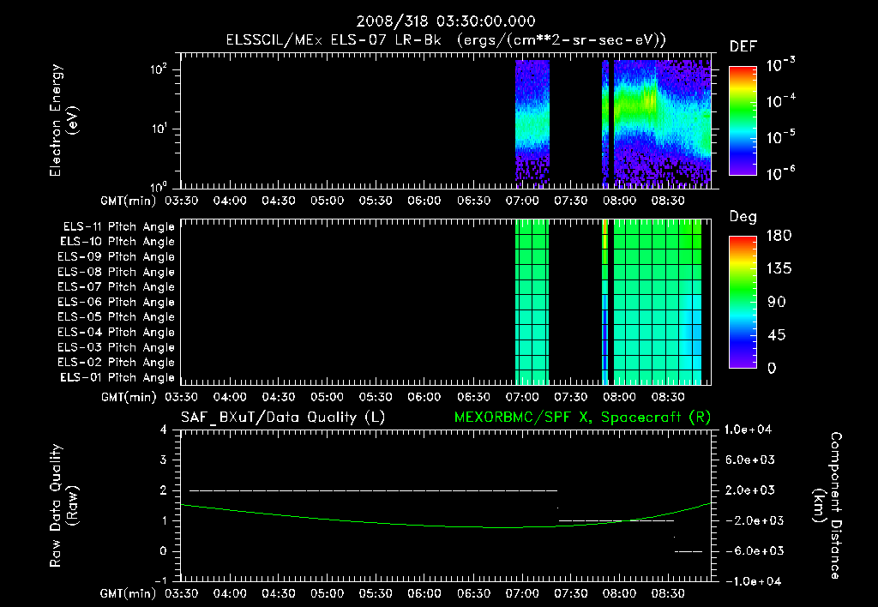Select the "DEF" color bar label
The width and height of the screenshot is (878, 607).
point(743,47)
